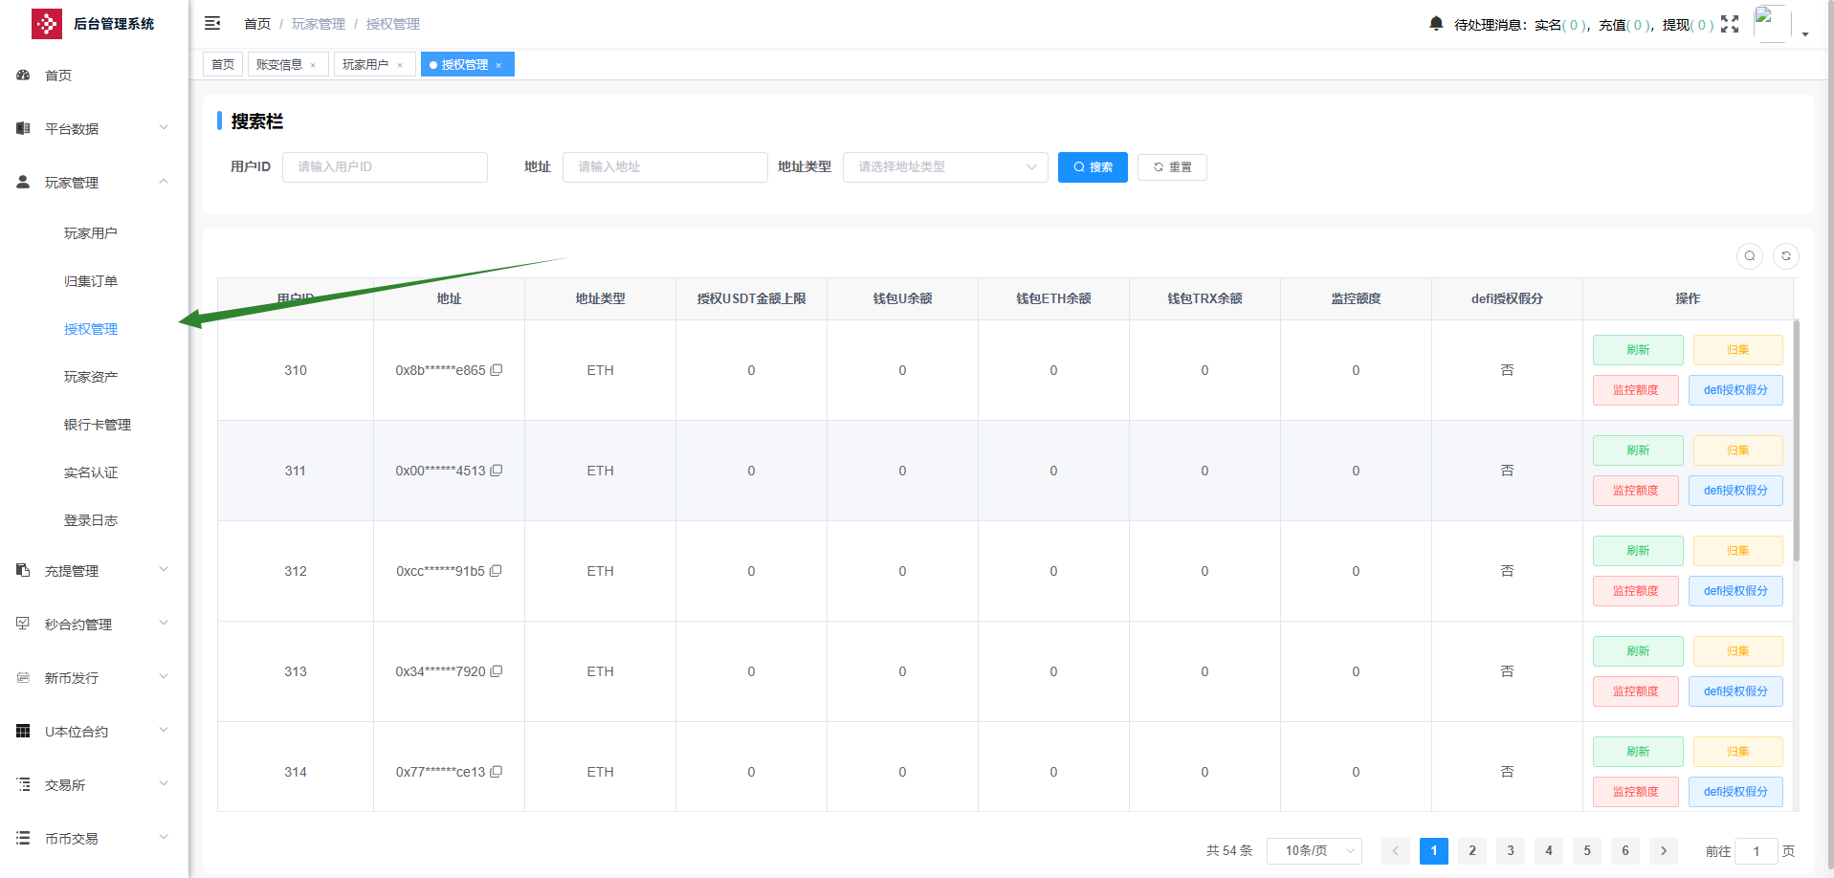Expand the 币币交易 sidebar menu

(94, 838)
